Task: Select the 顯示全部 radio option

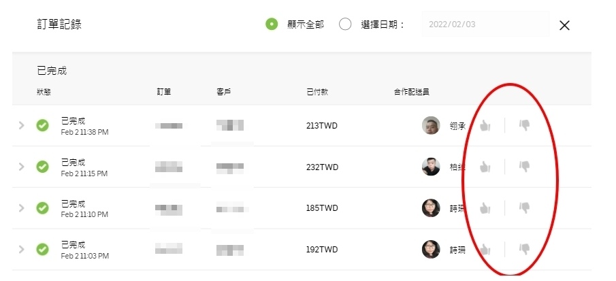Action: click(272, 24)
